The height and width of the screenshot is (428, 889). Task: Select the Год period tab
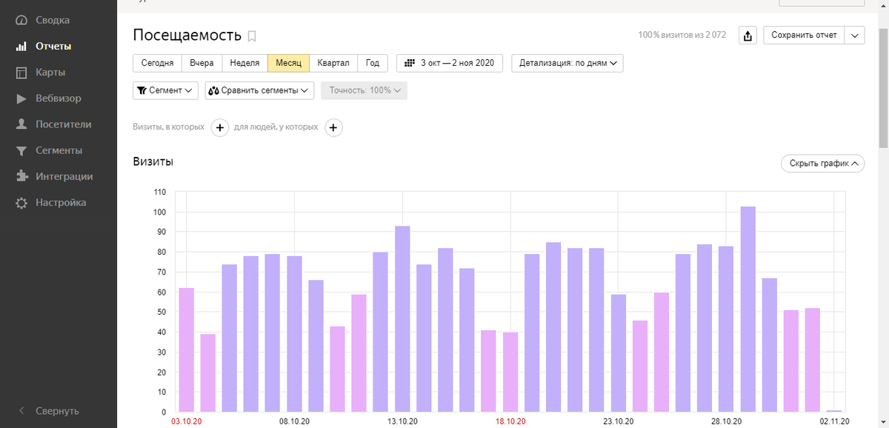(372, 63)
